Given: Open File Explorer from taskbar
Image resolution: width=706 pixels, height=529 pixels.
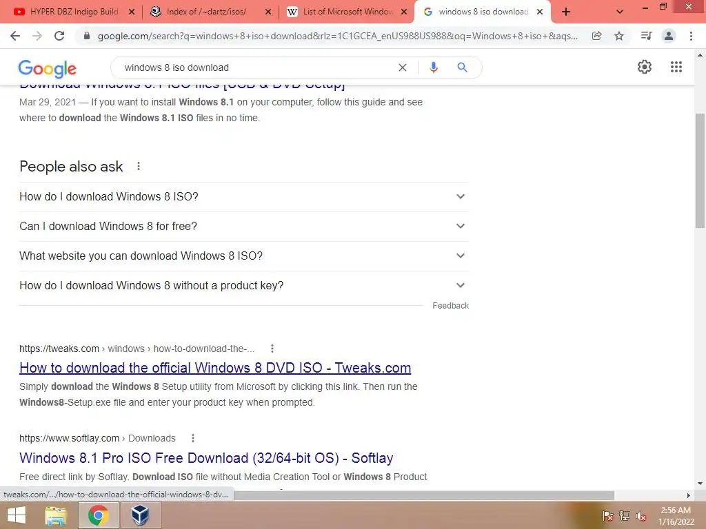Looking at the screenshot, I should [56, 515].
